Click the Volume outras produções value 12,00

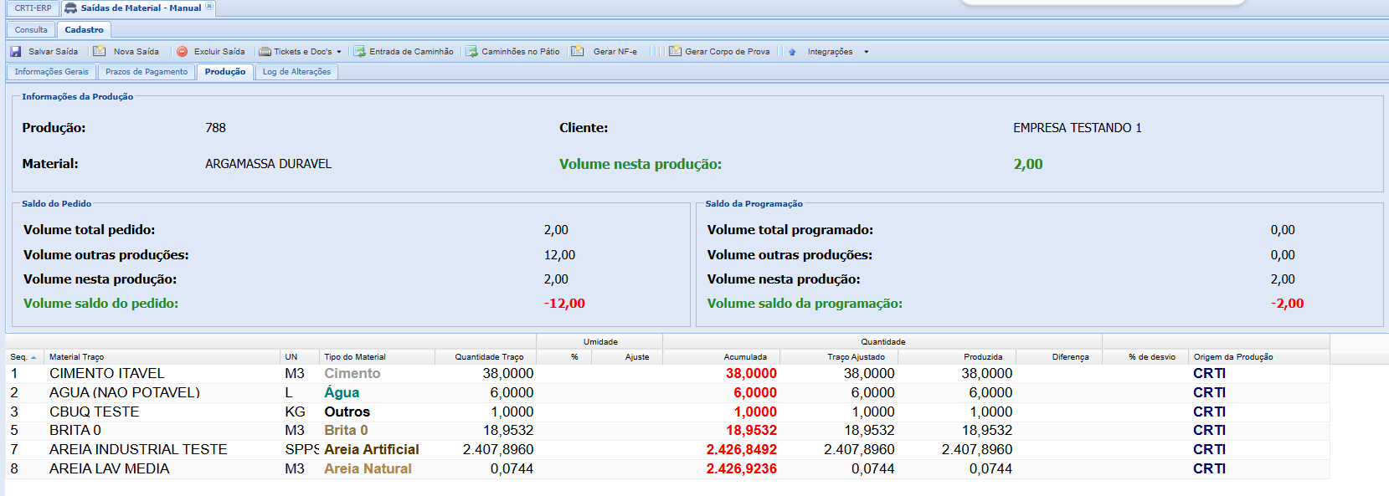coord(559,255)
